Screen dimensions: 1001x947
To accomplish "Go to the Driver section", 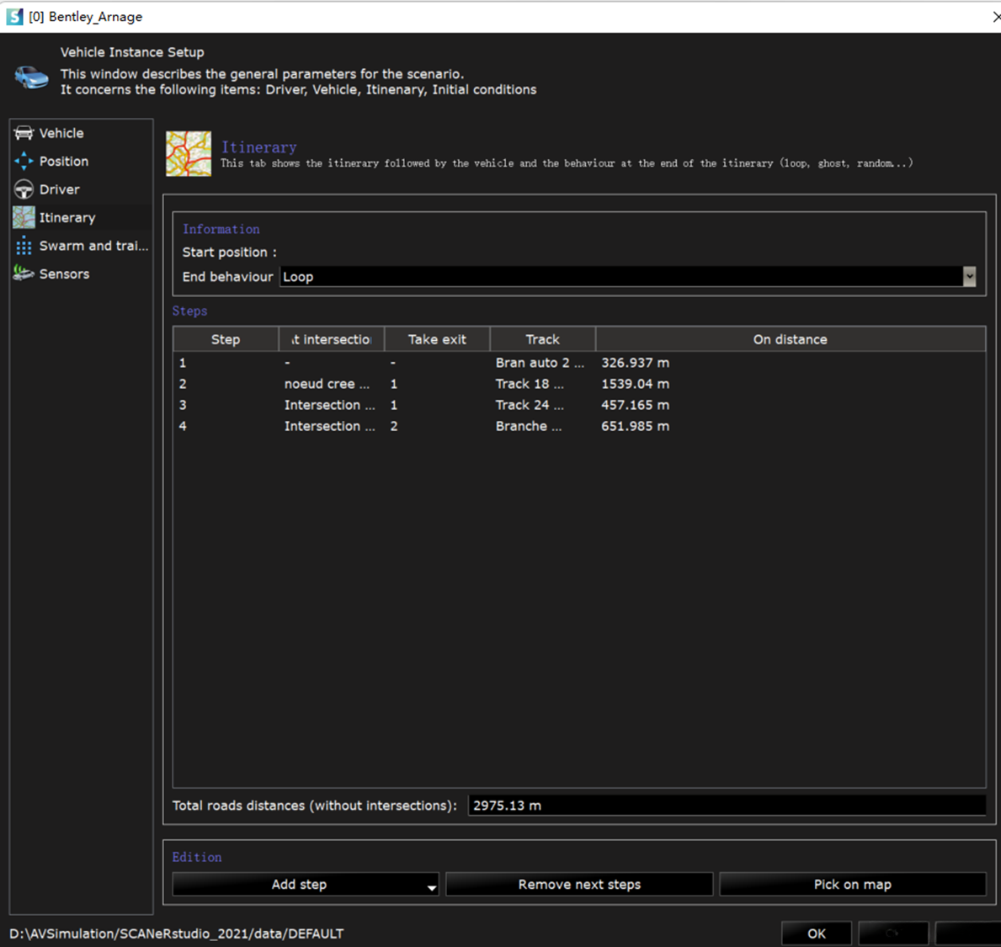I will coord(82,189).
